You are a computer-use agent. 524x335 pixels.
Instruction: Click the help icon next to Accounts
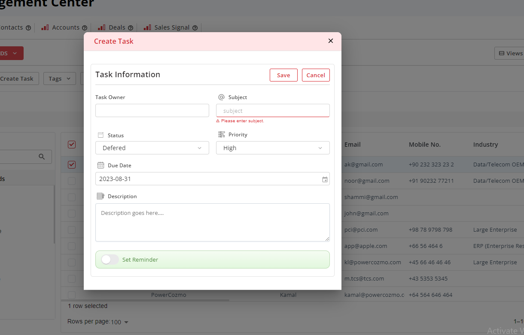(85, 28)
